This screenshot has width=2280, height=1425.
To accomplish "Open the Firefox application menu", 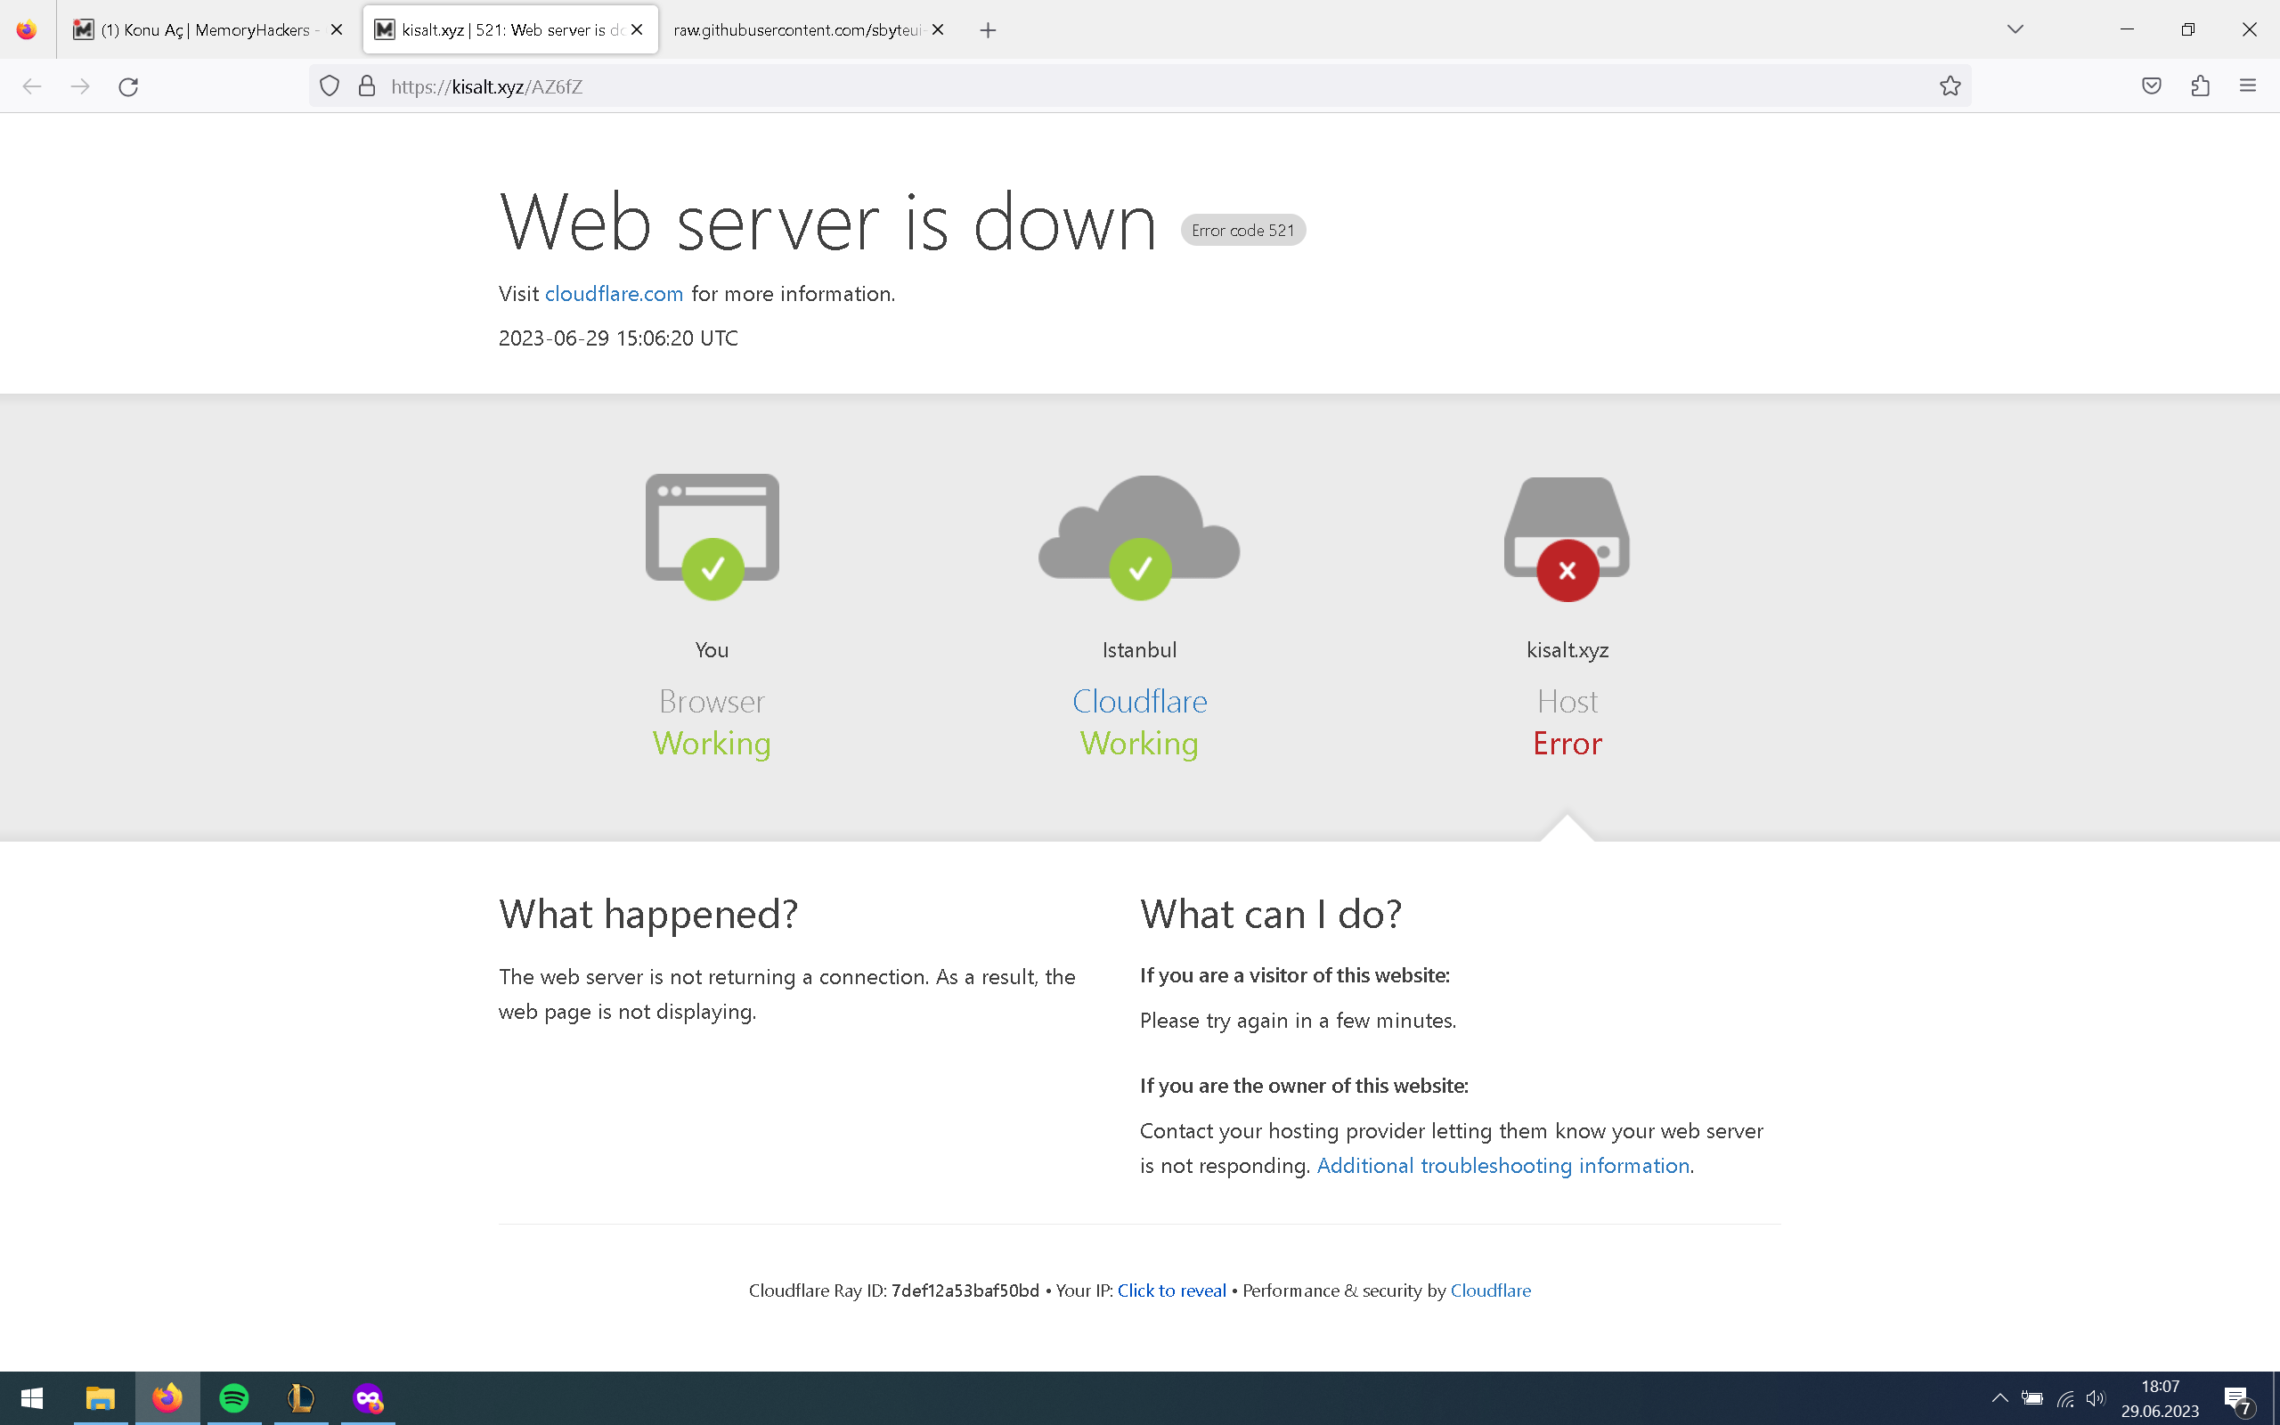I will coord(2248,86).
